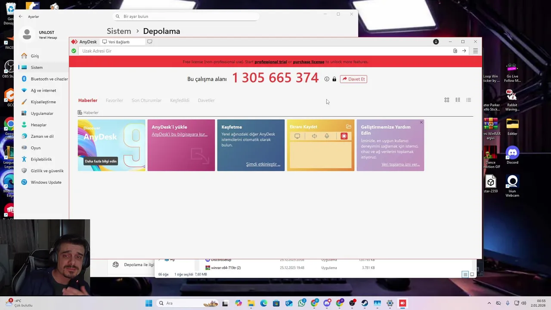Go back in the Ayarlar window
Screen dimensions: 551x310
[x=20, y=16]
